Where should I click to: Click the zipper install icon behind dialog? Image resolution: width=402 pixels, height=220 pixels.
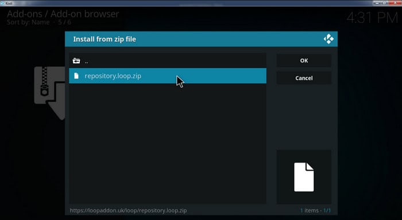pyautogui.click(x=49, y=93)
